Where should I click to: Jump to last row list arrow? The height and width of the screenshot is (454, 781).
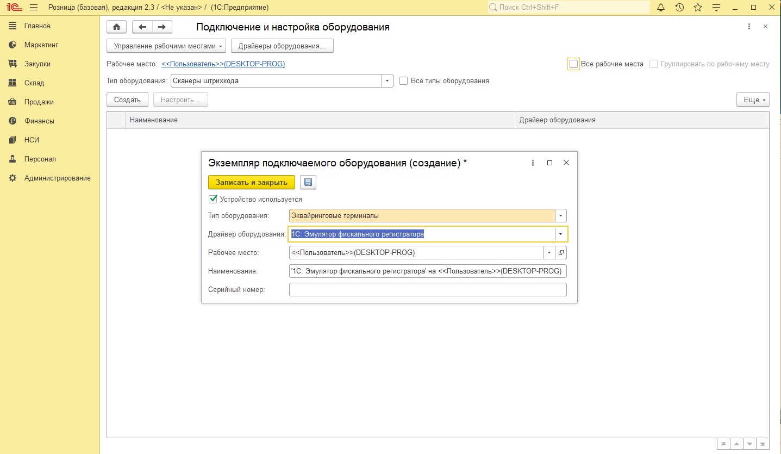763,444
